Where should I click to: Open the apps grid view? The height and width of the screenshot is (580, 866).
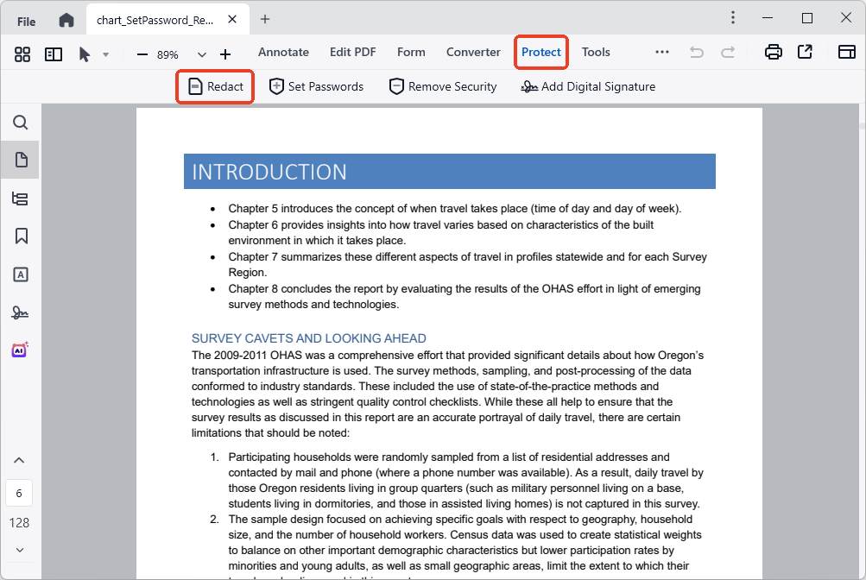[22, 54]
